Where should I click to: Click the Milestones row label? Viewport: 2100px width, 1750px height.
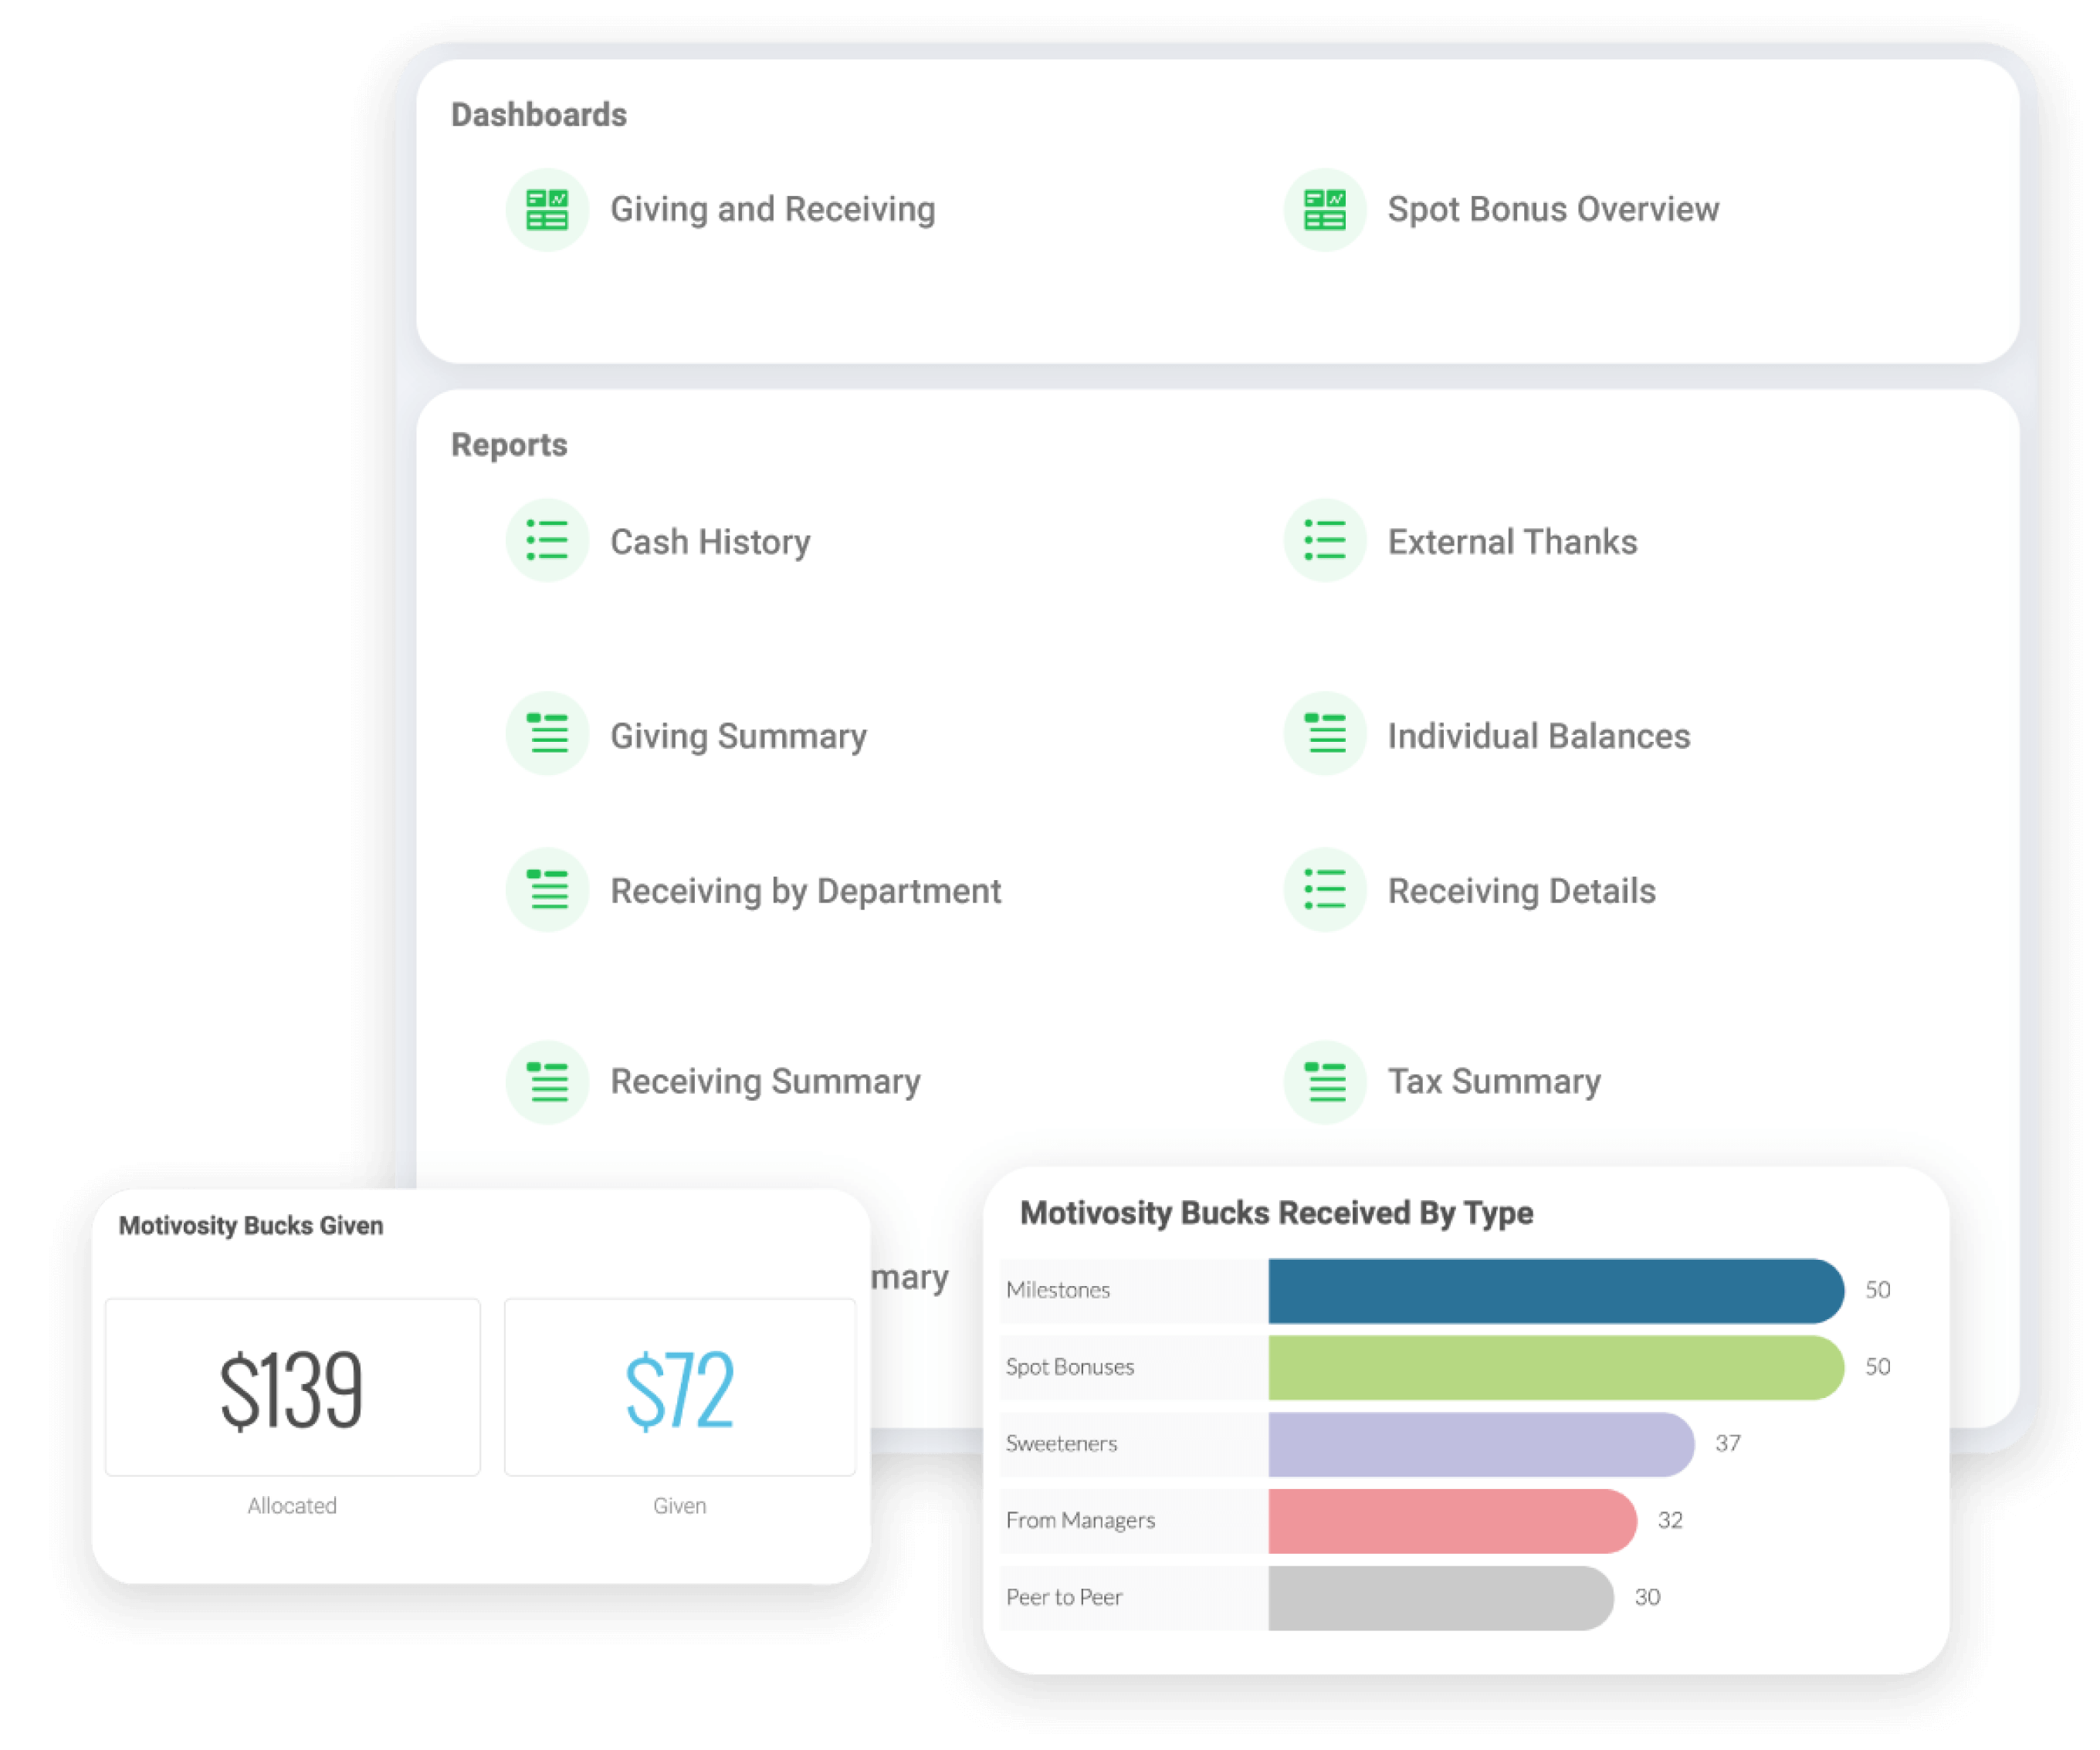click(1058, 1291)
